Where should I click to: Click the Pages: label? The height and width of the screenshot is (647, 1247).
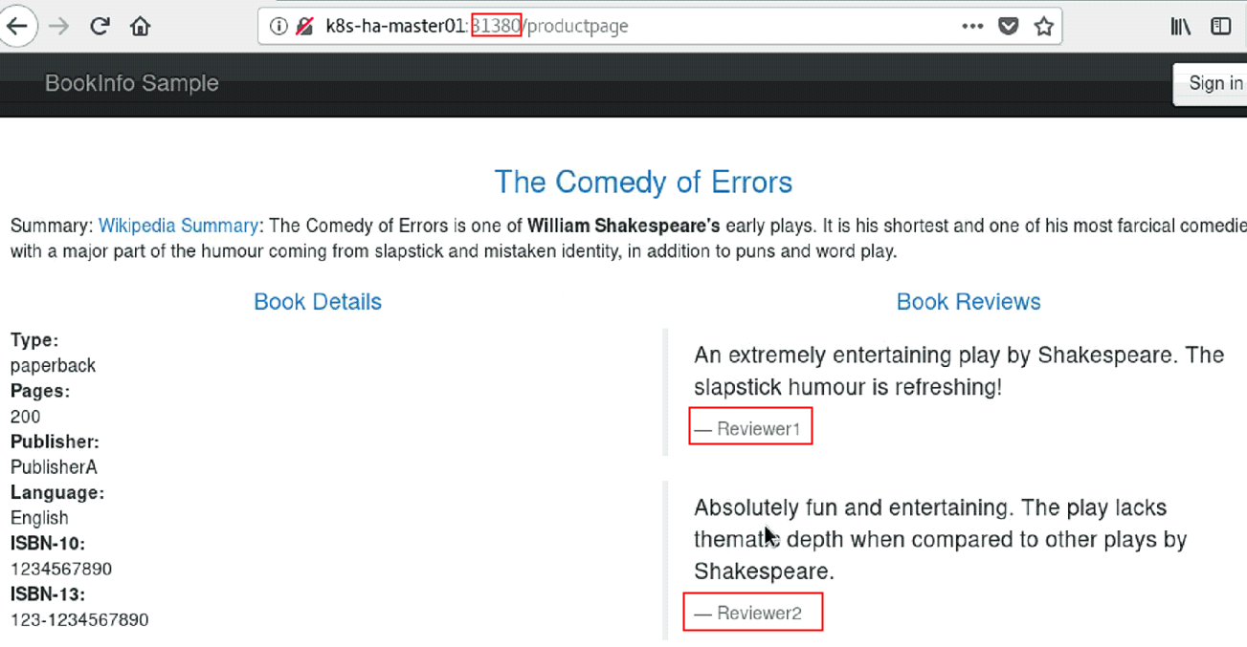point(40,391)
